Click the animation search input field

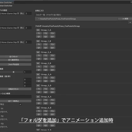[x=15, y=97]
